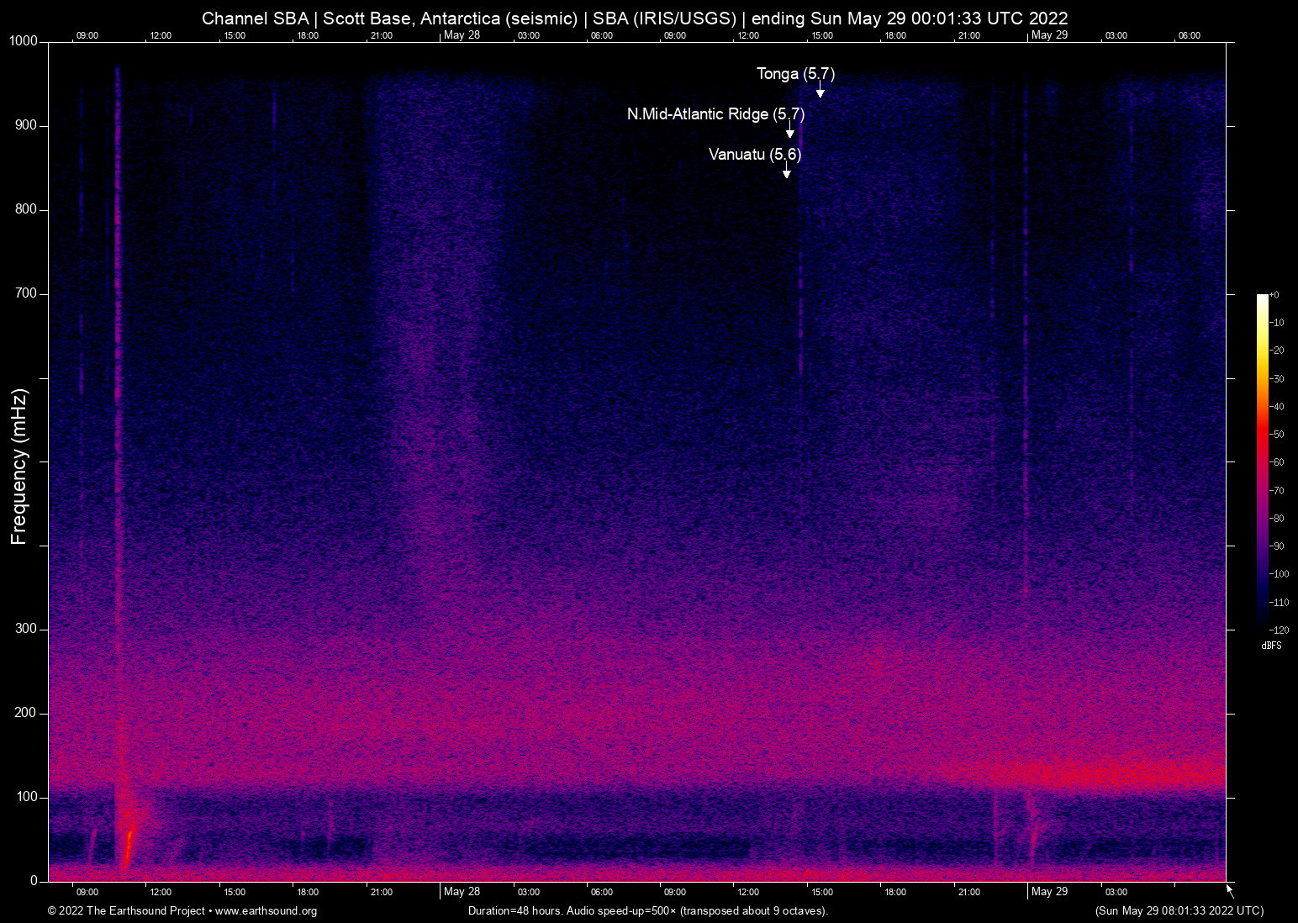
Task: Click the chart title mentioning Scott Base, Antarctica
Action: click(635, 18)
